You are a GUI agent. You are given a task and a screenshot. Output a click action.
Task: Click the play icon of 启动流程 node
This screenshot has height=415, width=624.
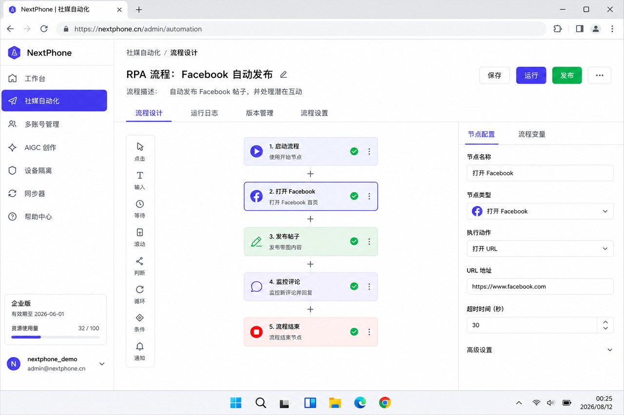click(x=256, y=151)
